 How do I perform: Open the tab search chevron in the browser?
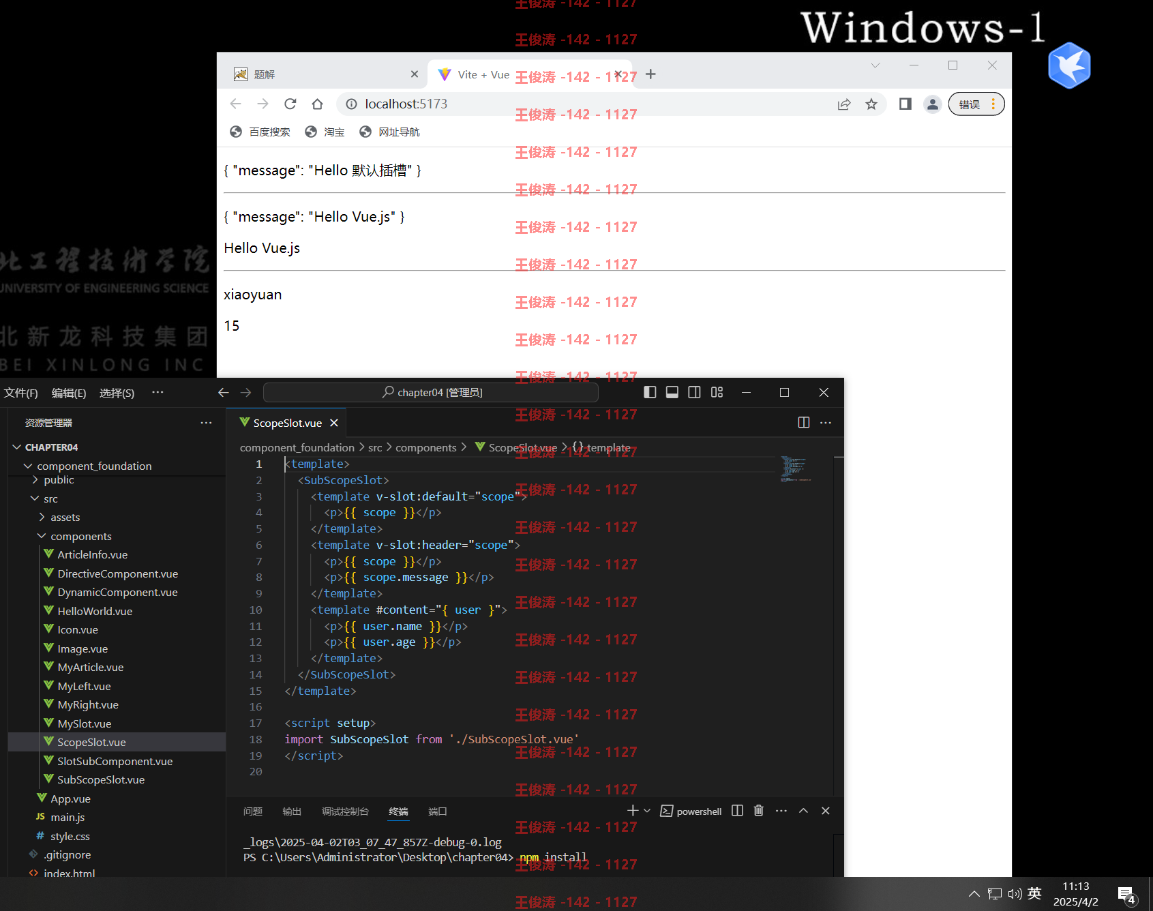tap(875, 65)
